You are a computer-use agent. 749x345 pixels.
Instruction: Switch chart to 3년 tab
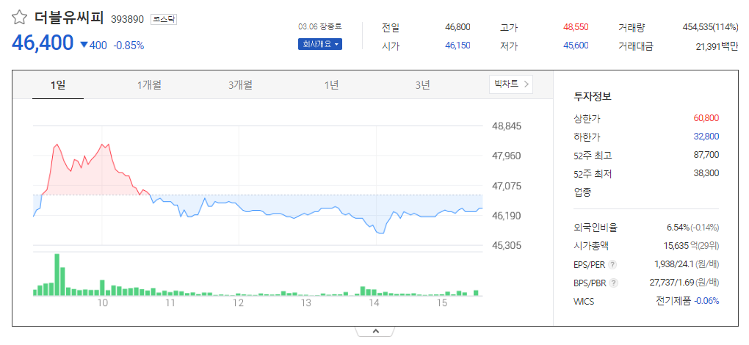click(x=422, y=85)
